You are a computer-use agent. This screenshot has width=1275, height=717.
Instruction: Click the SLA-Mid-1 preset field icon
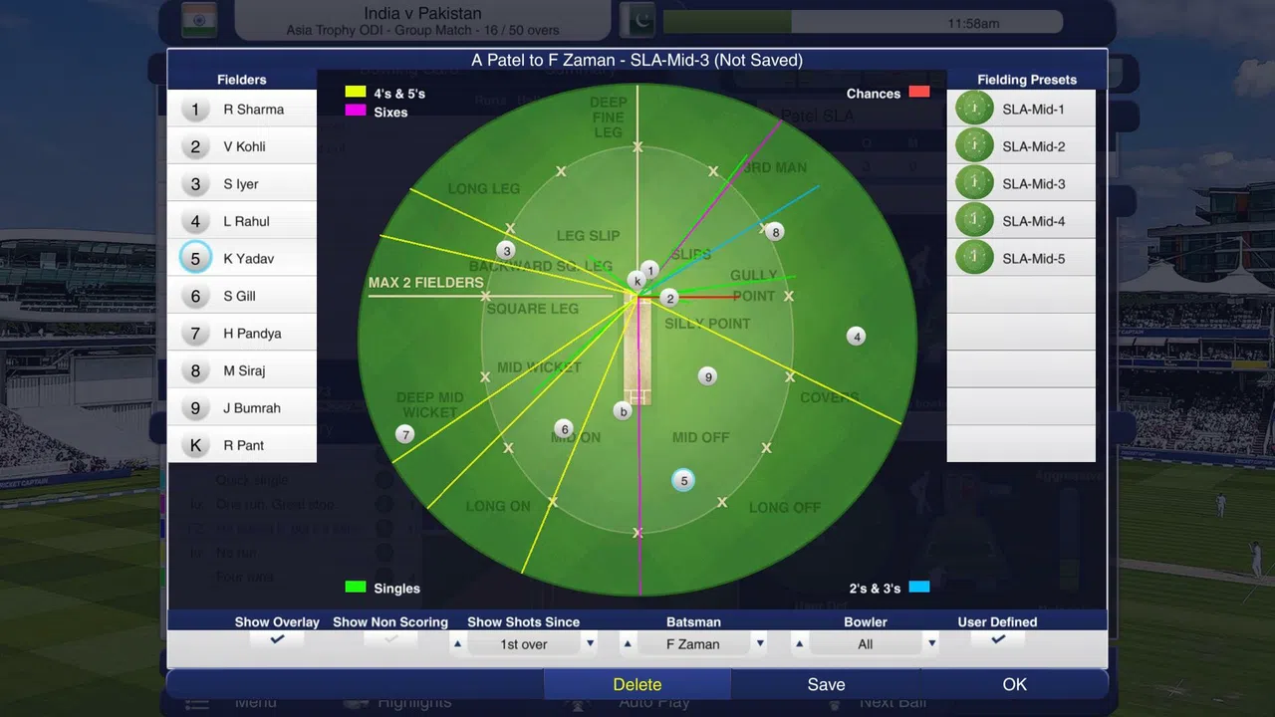(x=974, y=109)
